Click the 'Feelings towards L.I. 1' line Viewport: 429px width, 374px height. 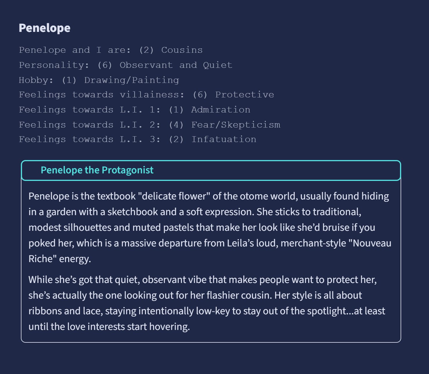pos(134,110)
